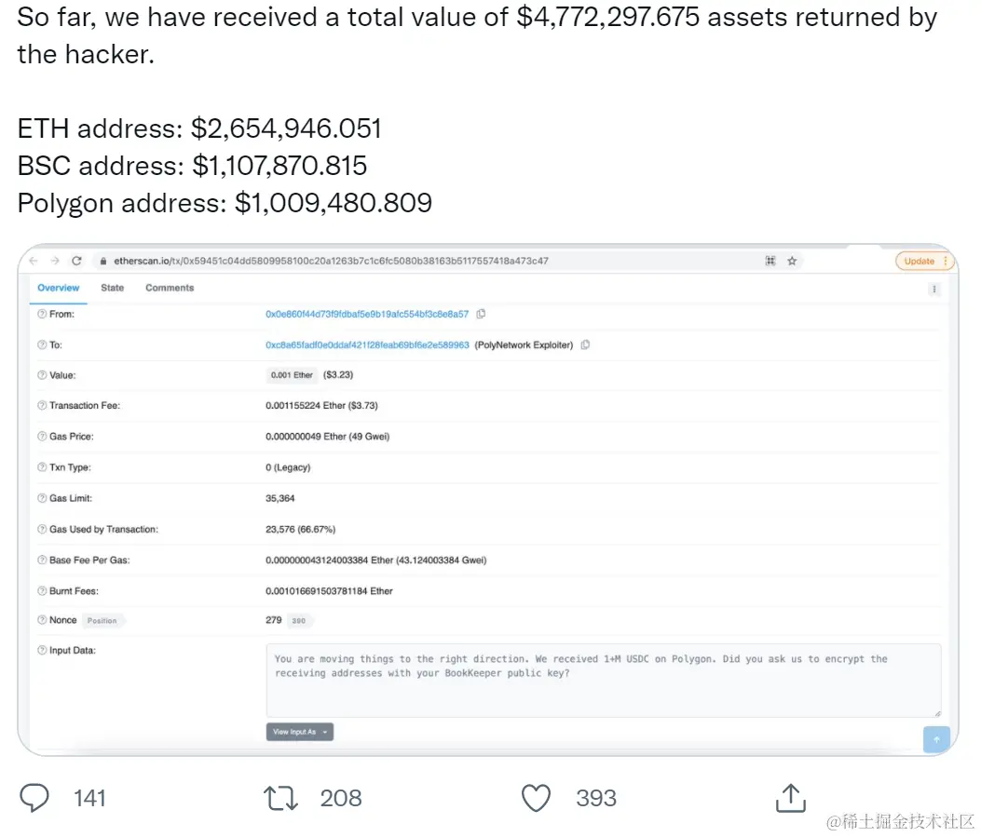Image resolution: width=981 pixels, height=837 pixels.
Task: Copy the From address with the copy icon
Action: point(481,315)
